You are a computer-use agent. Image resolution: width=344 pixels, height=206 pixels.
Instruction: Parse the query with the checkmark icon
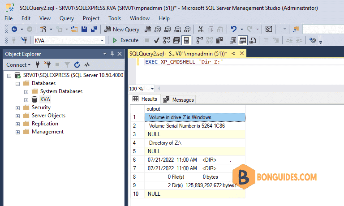(157, 40)
